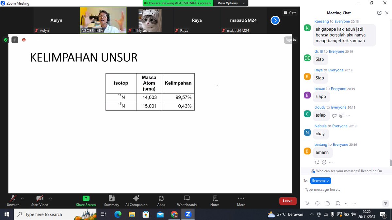The width and height of the screenshot is (392, 220).
Task: Open the Everyone recipient dropdown
Action: click(321, 181)
